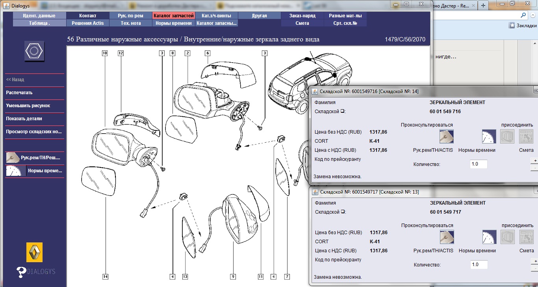Open the Заказ-наряд tab
The height and width of the screenshot is (287, 538).
302,16
